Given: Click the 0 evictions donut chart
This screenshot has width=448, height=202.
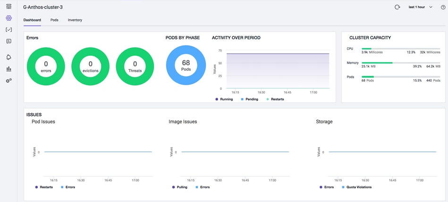Looking at the screenshot, I should pos(90,67).
